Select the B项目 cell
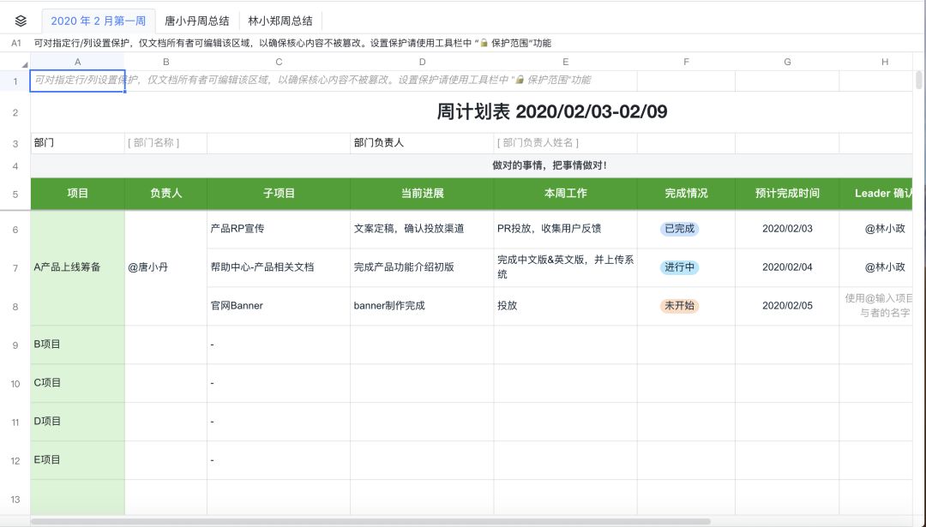 77,344
